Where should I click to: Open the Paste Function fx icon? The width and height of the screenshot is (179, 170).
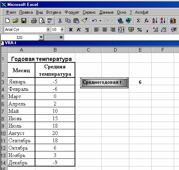coord(146,21)
